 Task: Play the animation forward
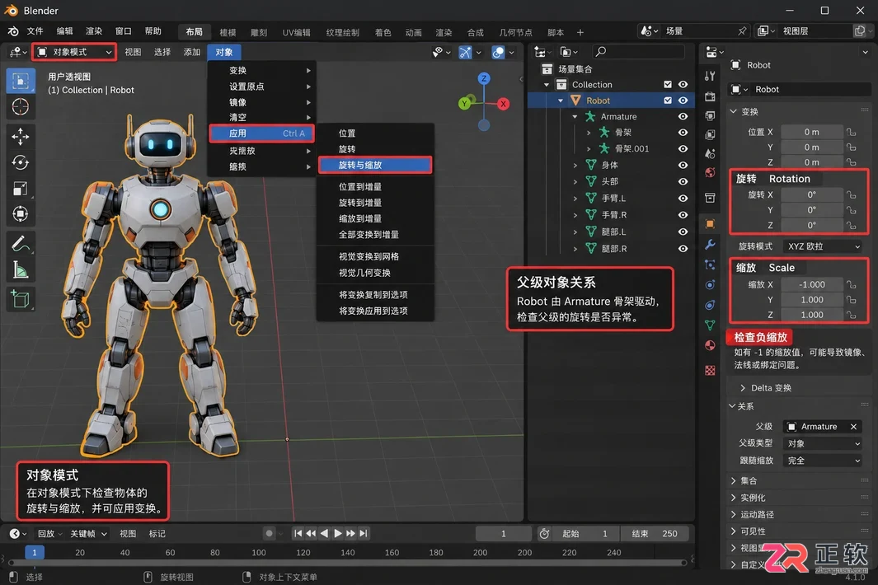coord(338,533)
